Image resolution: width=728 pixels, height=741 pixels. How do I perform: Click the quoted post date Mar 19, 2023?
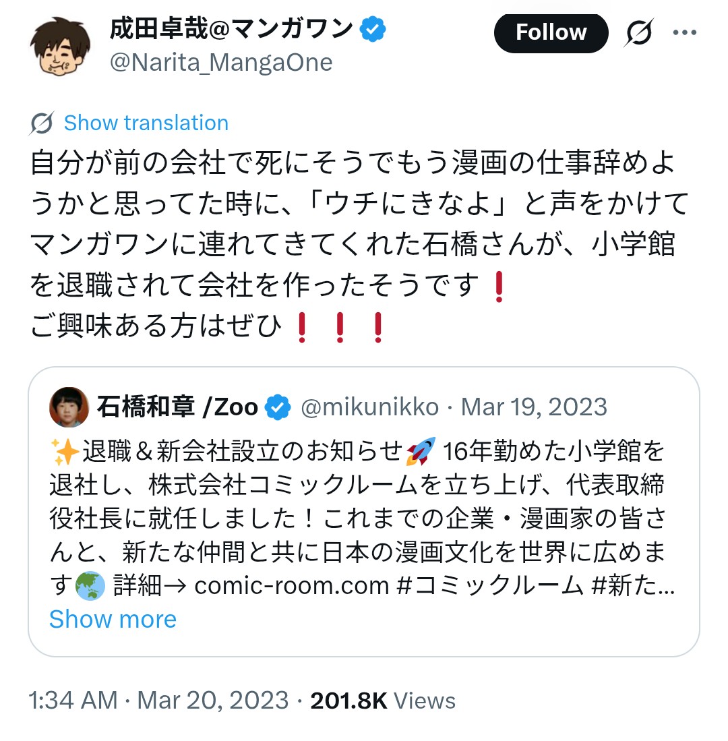(x=534, y=407)
